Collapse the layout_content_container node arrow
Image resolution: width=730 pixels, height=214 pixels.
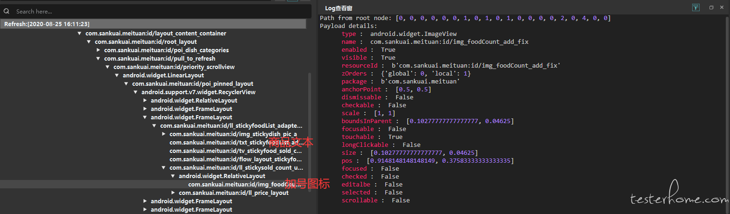(80, 34)
